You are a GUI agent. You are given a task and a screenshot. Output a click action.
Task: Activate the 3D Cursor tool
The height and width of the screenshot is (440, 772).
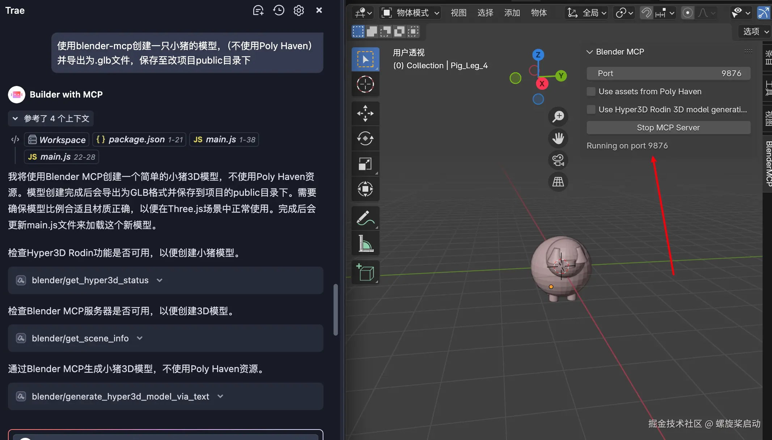coord(365,85)
